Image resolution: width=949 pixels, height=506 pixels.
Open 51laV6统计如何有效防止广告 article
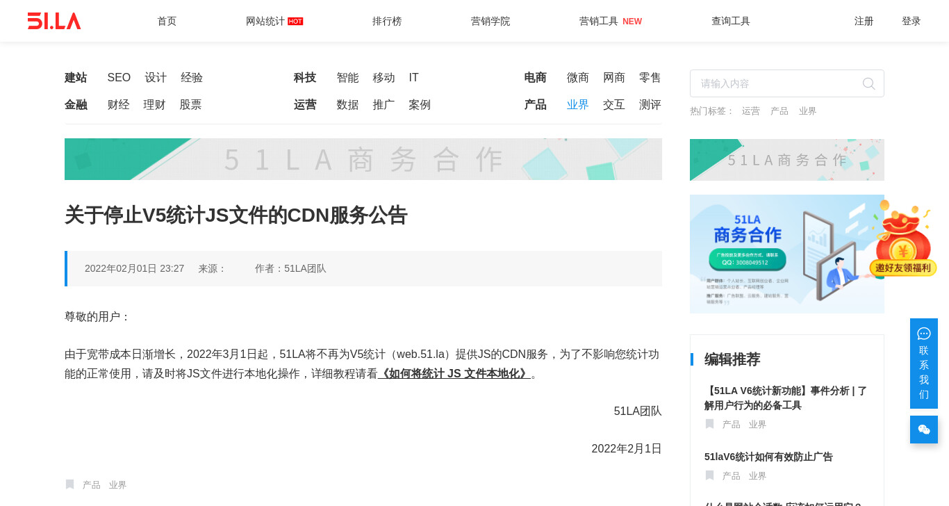(768, 457)
